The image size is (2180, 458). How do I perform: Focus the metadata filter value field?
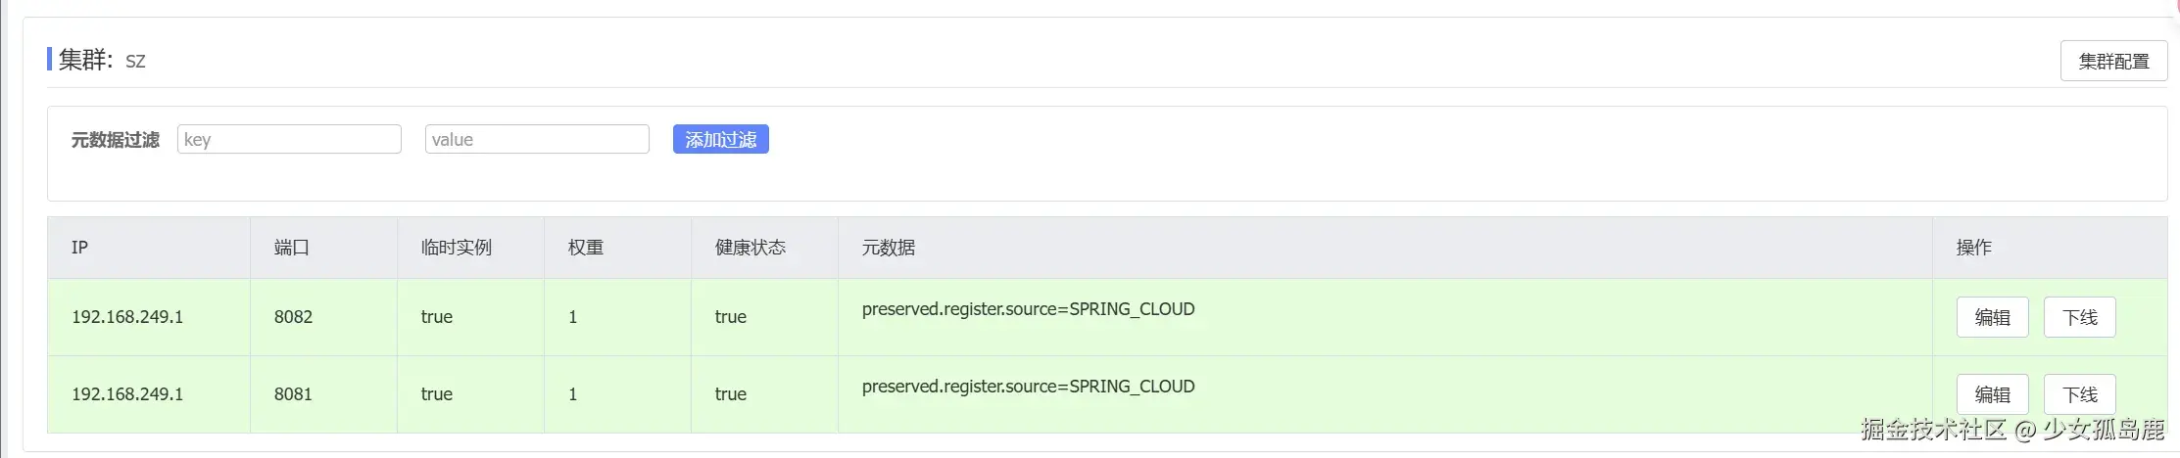tap(537, 139)
